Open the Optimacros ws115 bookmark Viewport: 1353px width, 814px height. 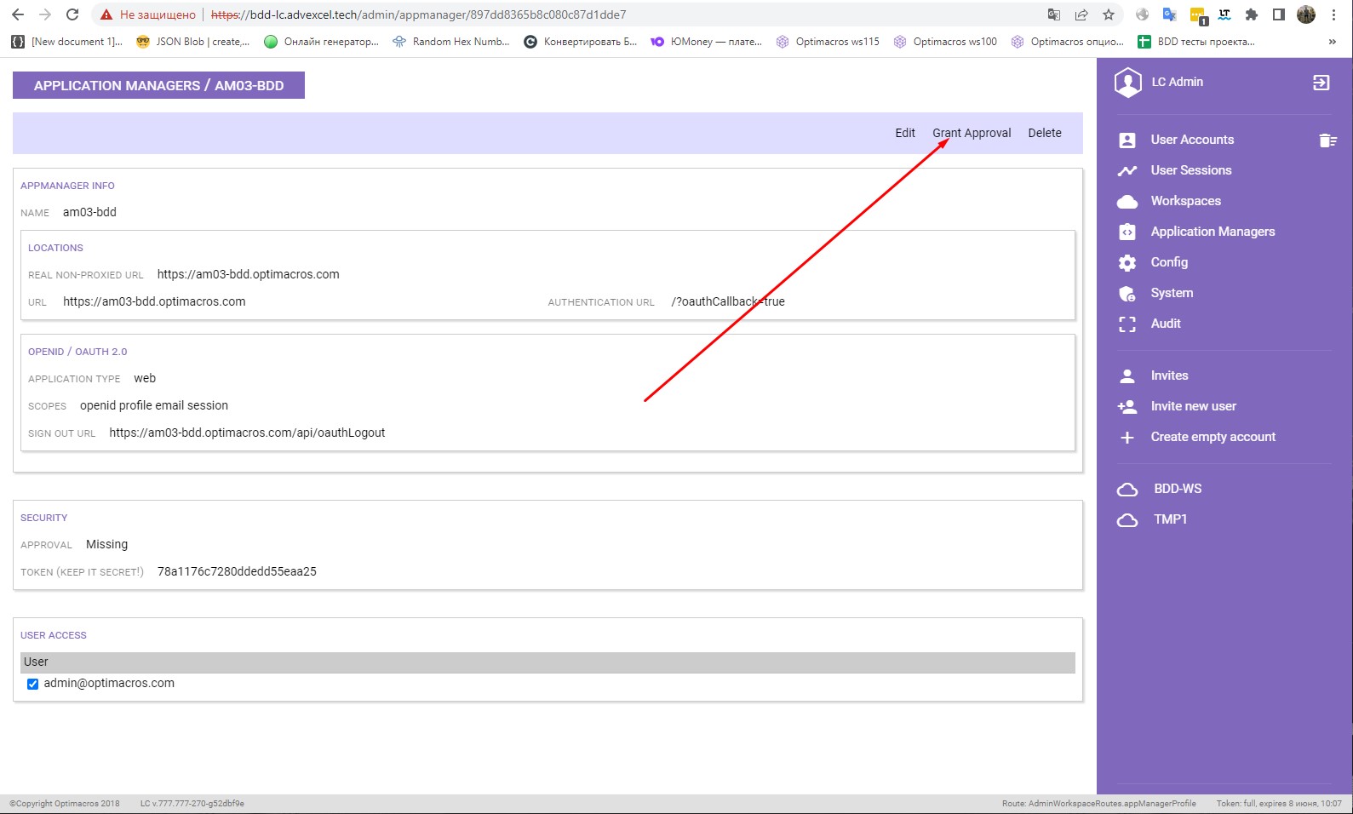[828, 41]
